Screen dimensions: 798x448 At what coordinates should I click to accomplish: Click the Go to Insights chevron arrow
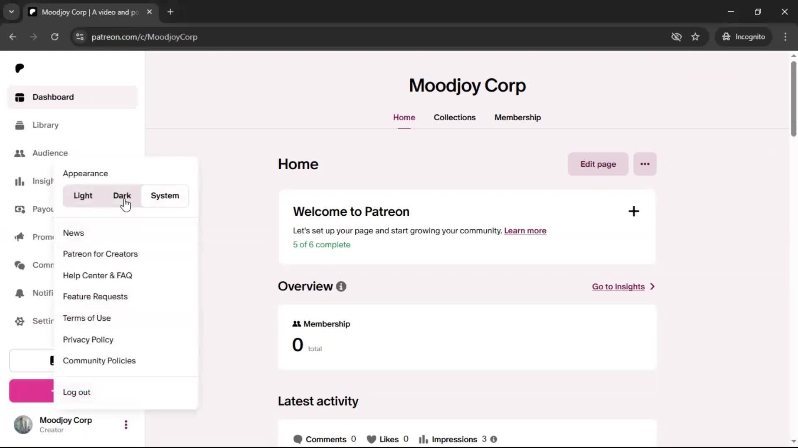[x=653, y=287]
